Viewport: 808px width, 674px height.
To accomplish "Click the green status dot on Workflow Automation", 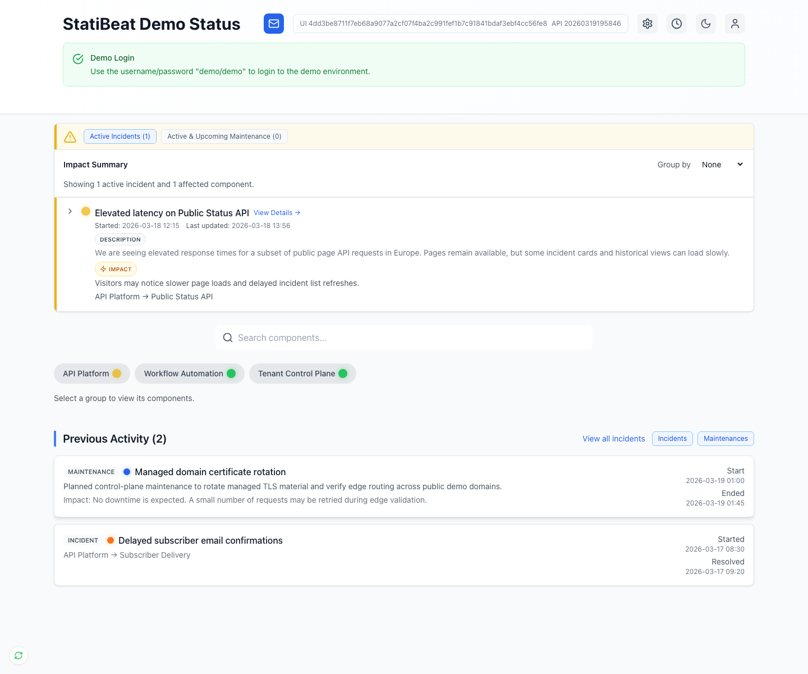I will click(x=231, y=373).
